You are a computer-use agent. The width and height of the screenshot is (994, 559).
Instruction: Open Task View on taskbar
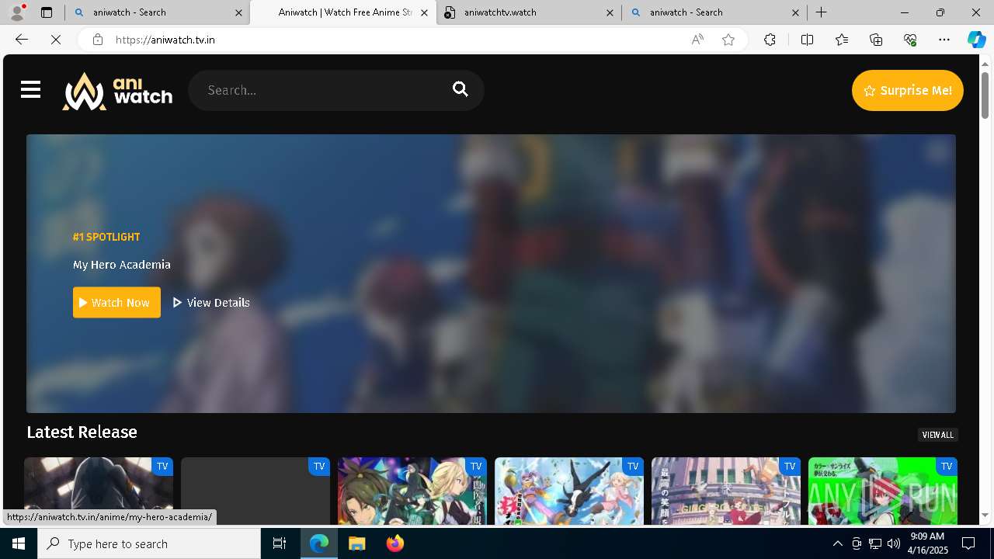pyautogui.click(x=280, y=543)
